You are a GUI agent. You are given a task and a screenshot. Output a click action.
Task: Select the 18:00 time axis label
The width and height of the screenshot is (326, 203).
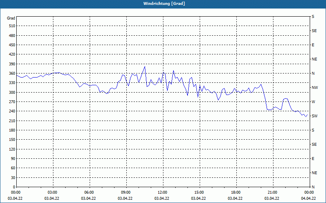click(236, 192)
